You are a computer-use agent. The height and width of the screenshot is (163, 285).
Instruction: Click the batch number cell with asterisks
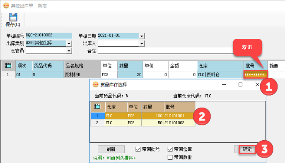(x=256, y=74)
